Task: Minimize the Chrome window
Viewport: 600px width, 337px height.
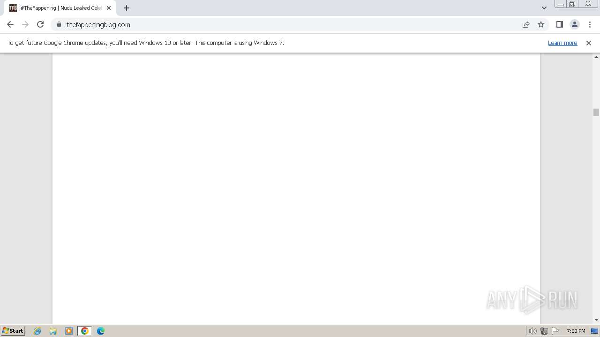Action: tap(560, 4)
